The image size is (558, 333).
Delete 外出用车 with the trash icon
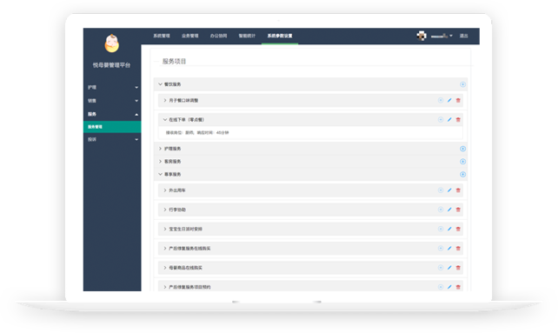click(x=458, y=190)
